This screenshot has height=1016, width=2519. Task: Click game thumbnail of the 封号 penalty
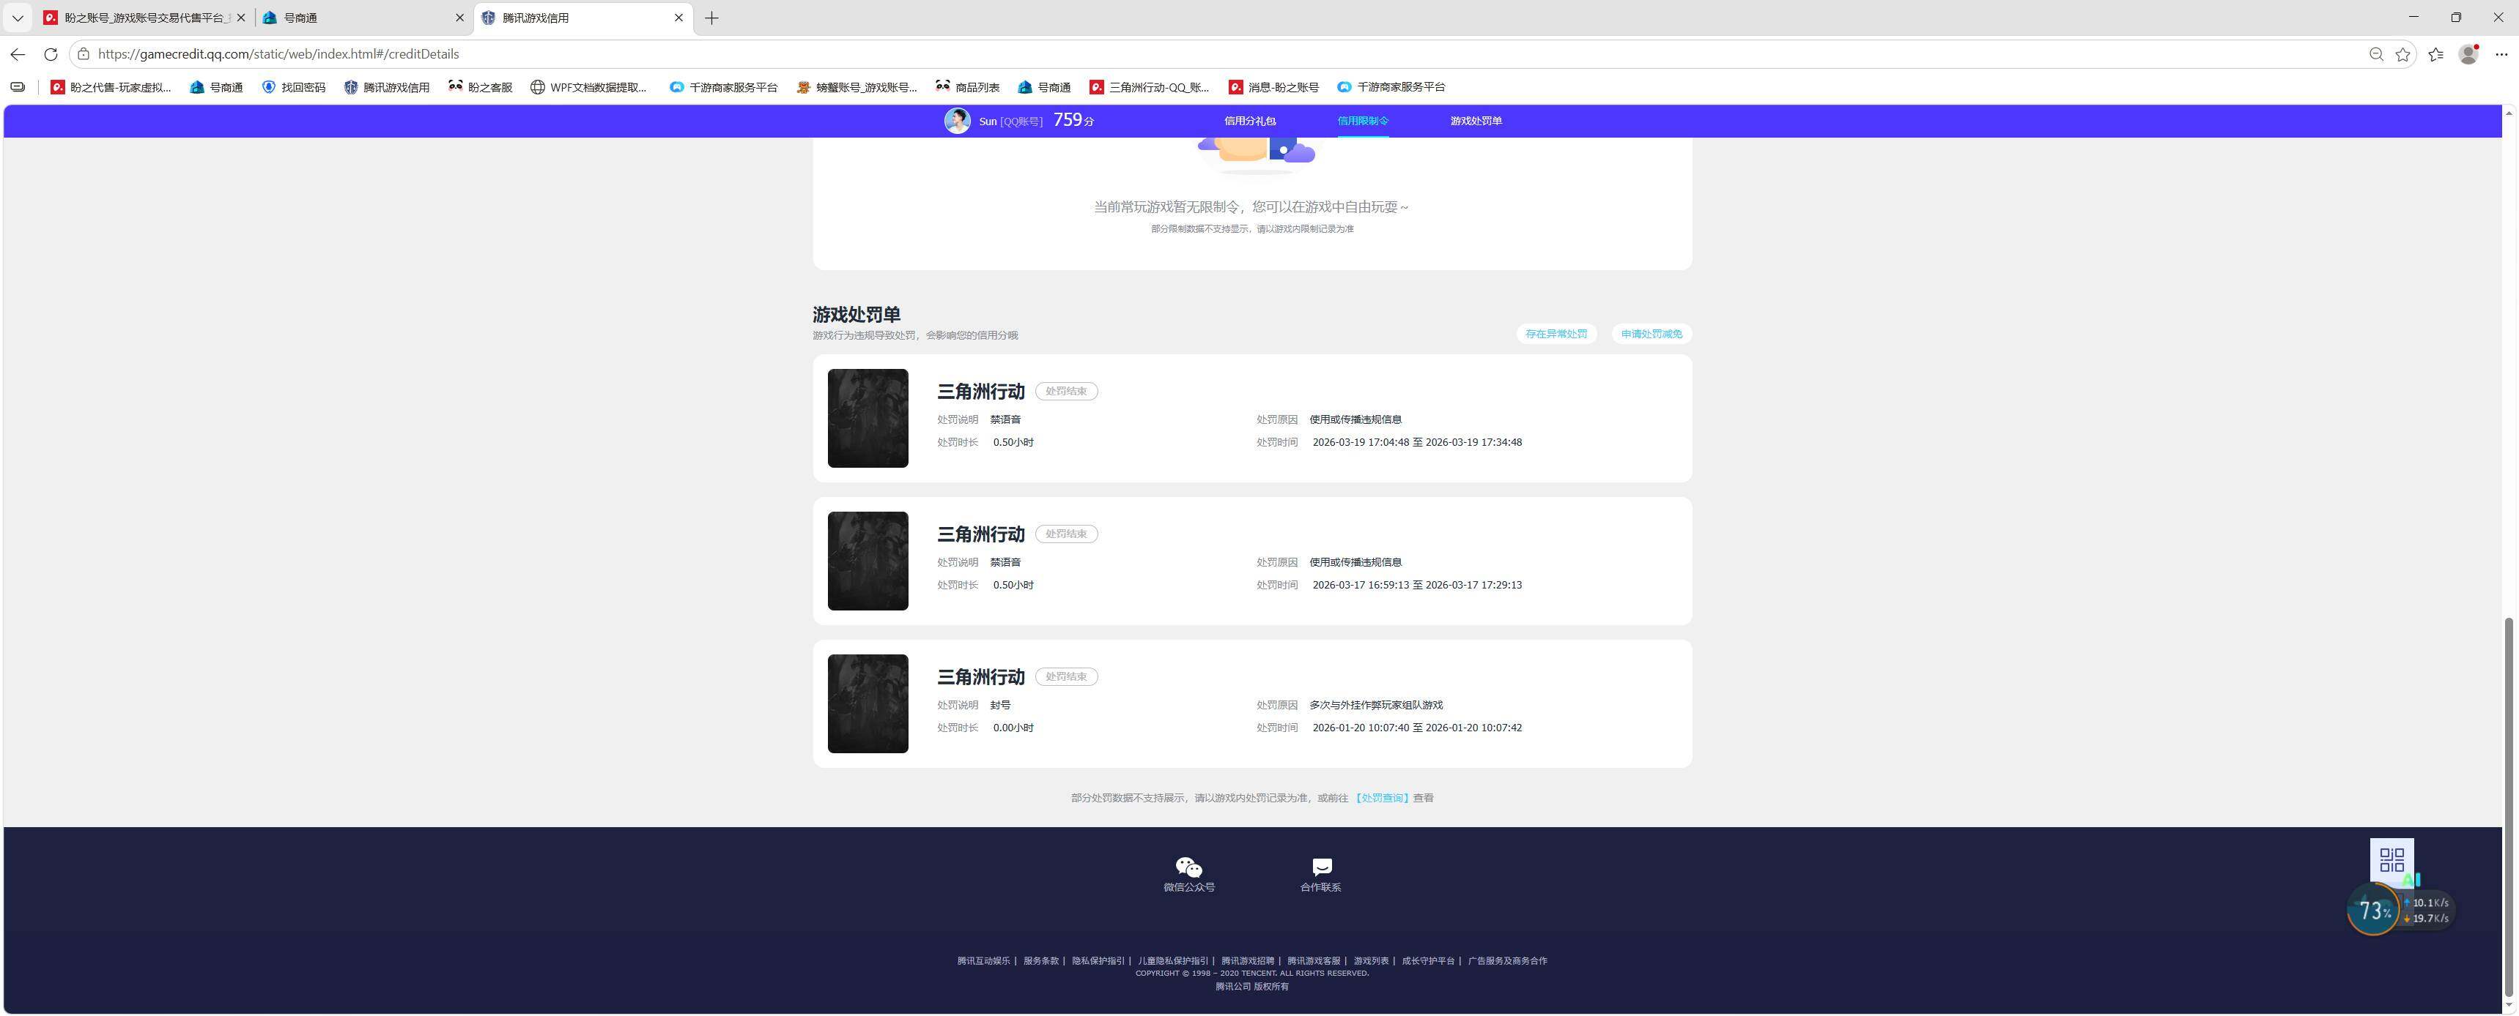click(x=868, y=703)
